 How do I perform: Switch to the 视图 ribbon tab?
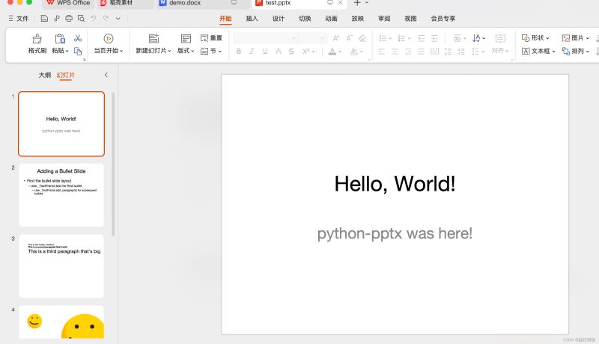click(x=410, y=18)
